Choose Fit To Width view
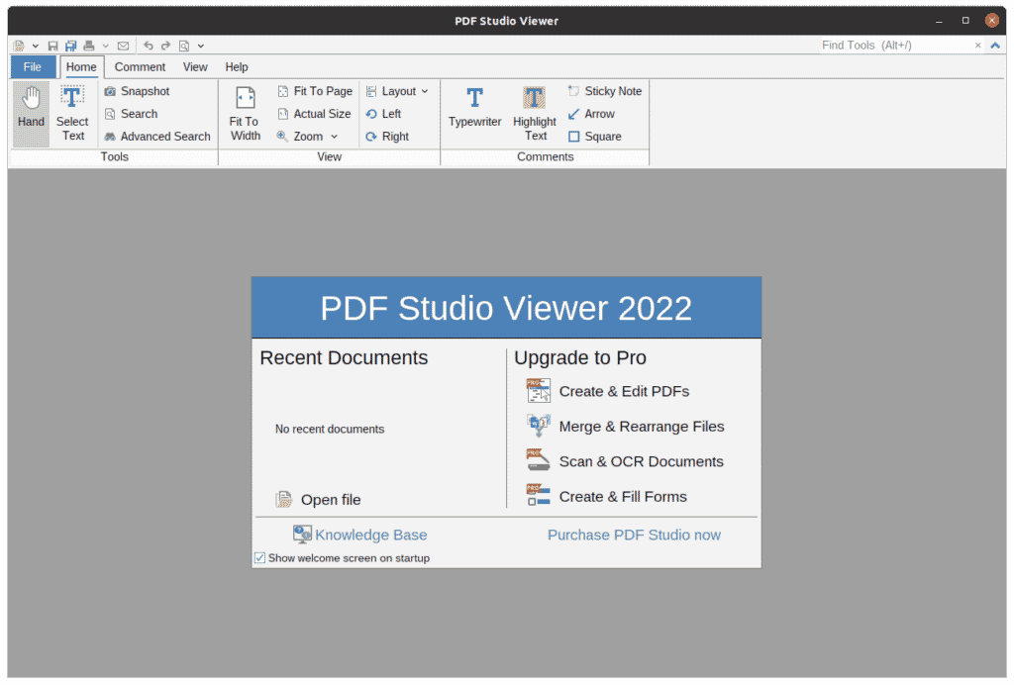Image resolution: width=1014 pixels, height=685 pixels. point(246,114)
